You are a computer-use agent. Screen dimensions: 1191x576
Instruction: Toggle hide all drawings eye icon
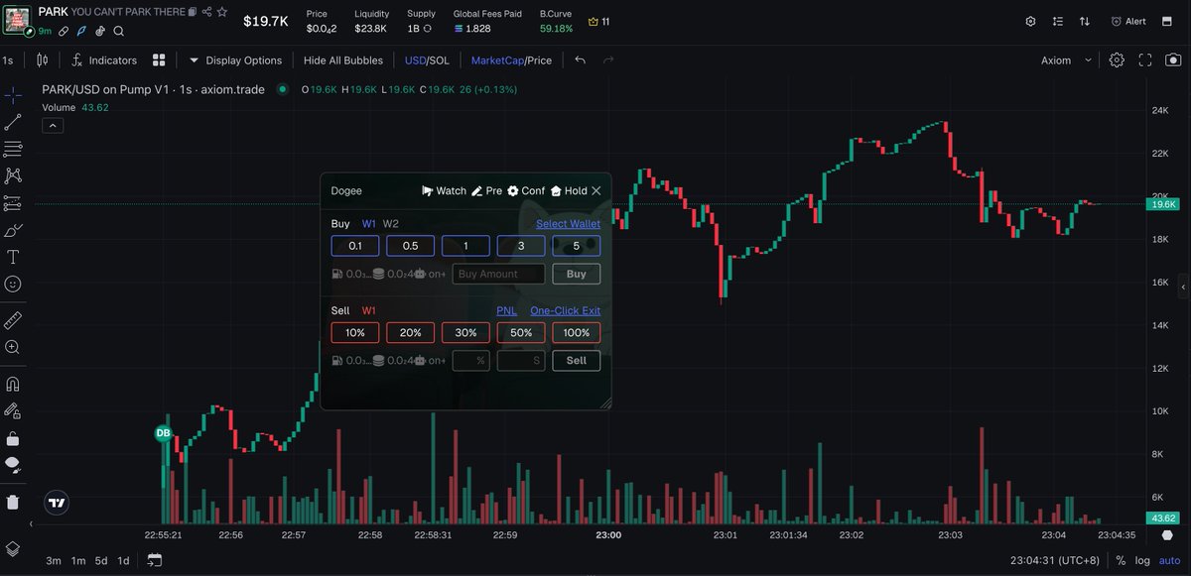pyautogui.click(x=13, y=464)
